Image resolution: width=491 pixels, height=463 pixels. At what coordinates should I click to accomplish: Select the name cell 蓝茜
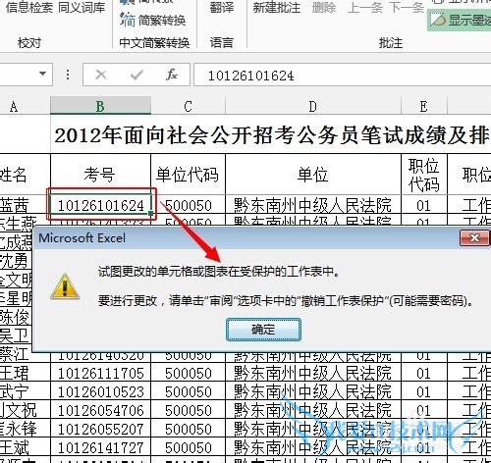25,205
